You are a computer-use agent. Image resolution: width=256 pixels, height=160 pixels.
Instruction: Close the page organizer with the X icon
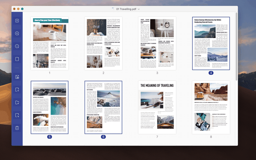17,21
